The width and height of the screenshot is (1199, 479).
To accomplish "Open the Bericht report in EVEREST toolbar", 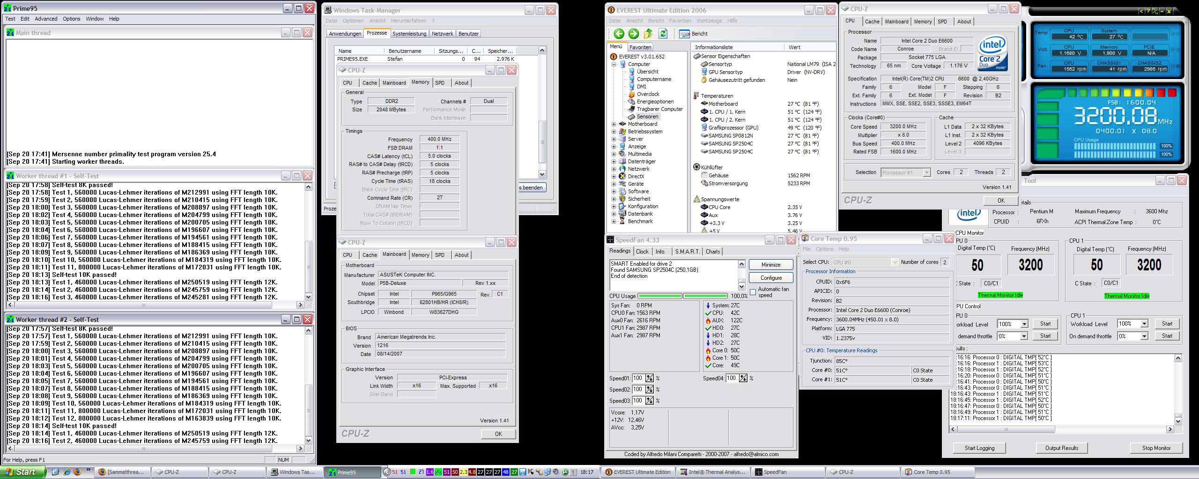I will click(693, 34).
